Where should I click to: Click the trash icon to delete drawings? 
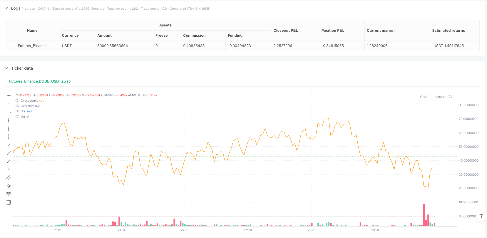[9, 202]
